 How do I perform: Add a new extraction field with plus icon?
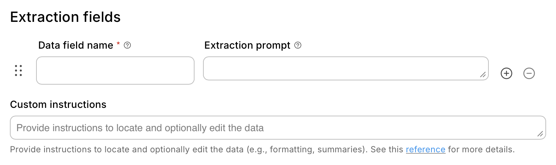click(x=506, y=73)
